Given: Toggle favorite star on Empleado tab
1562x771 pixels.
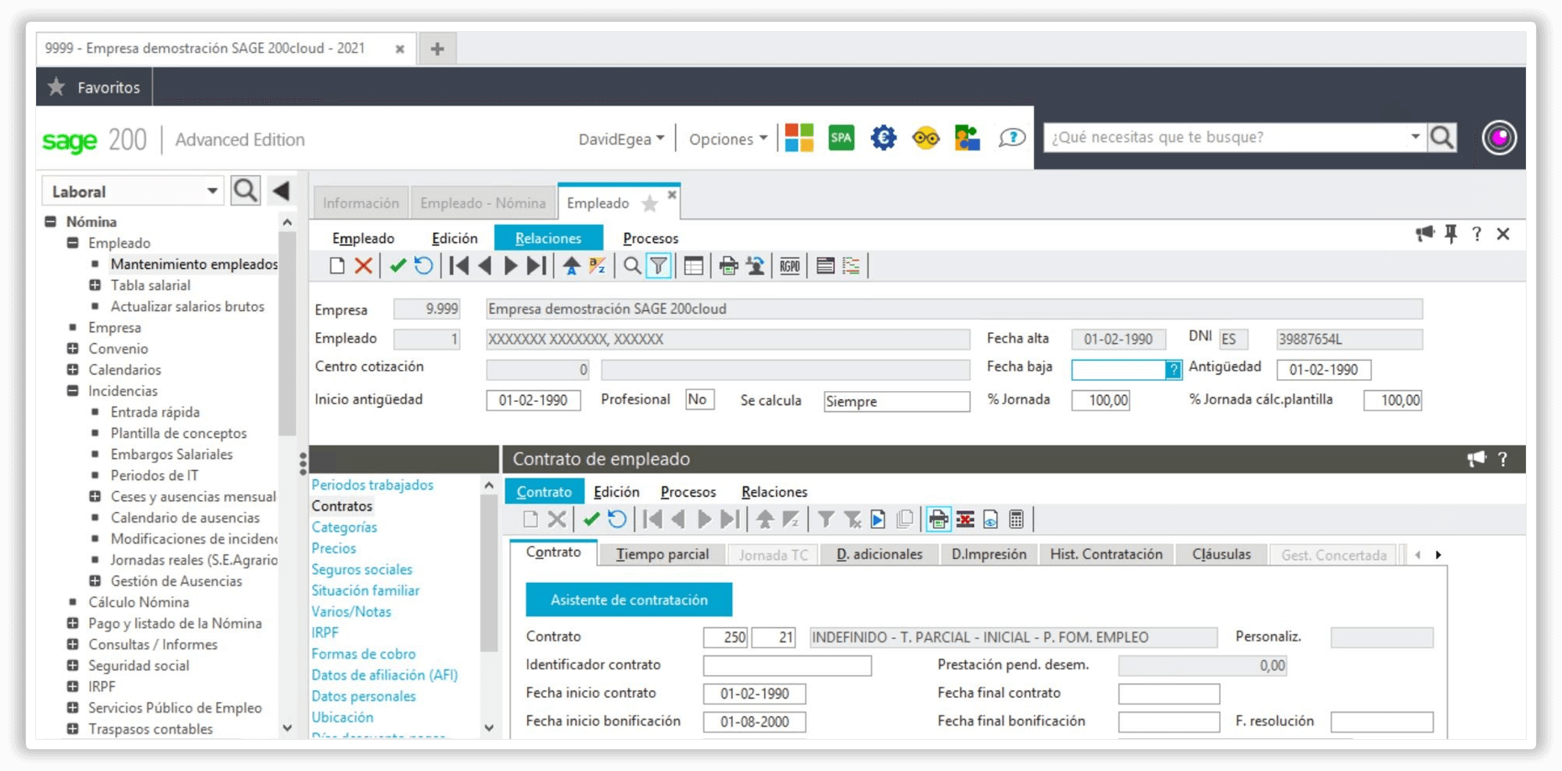Looking at the screenshot, I should point(650,203).
